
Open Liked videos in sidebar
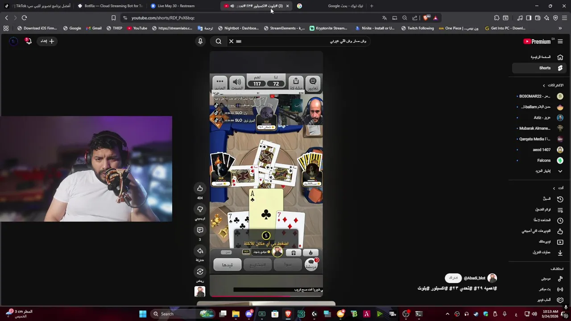coord(539,231)
